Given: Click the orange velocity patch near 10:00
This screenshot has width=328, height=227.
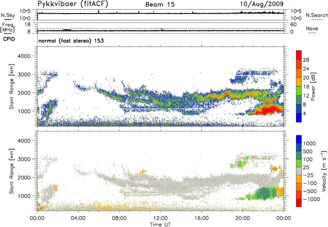Looking at the screenshot, I should tap(142, 172).
